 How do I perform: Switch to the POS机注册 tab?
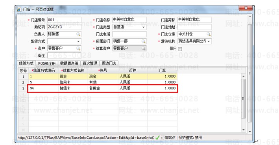coord(47,63)
